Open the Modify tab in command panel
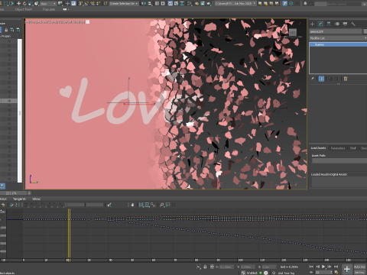This screenshot has width=367, height=275. pos(320,24)
